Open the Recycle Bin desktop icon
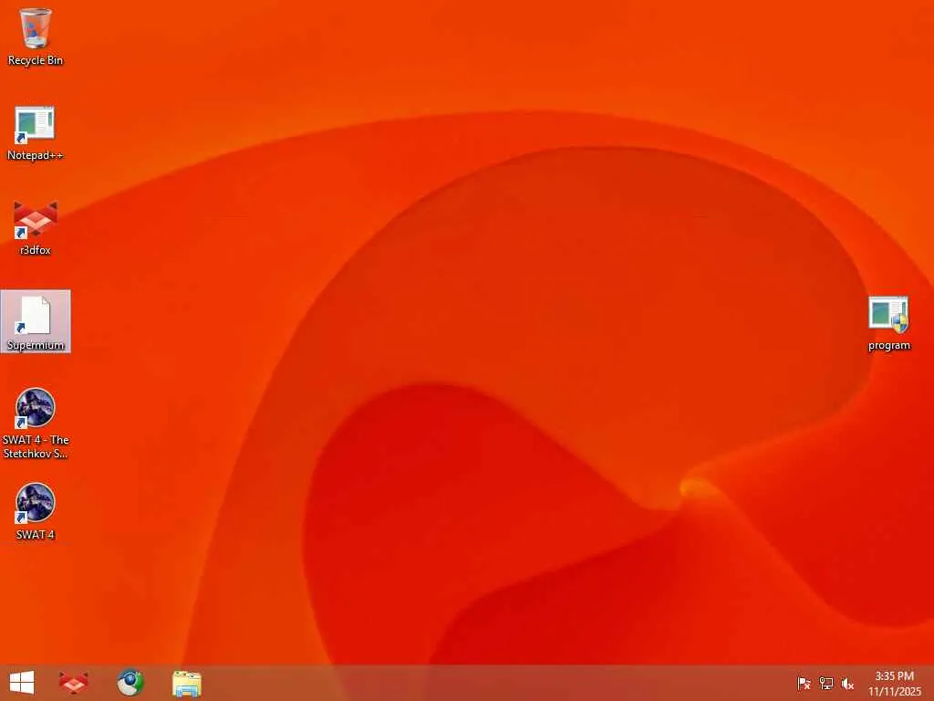The height and width of the screenshot is (701, 934). pos(36,37)
